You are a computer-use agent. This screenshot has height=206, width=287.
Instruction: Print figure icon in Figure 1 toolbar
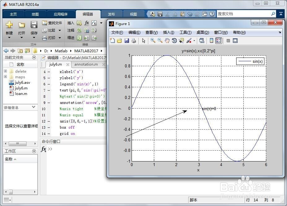click(x=134, y=41)
